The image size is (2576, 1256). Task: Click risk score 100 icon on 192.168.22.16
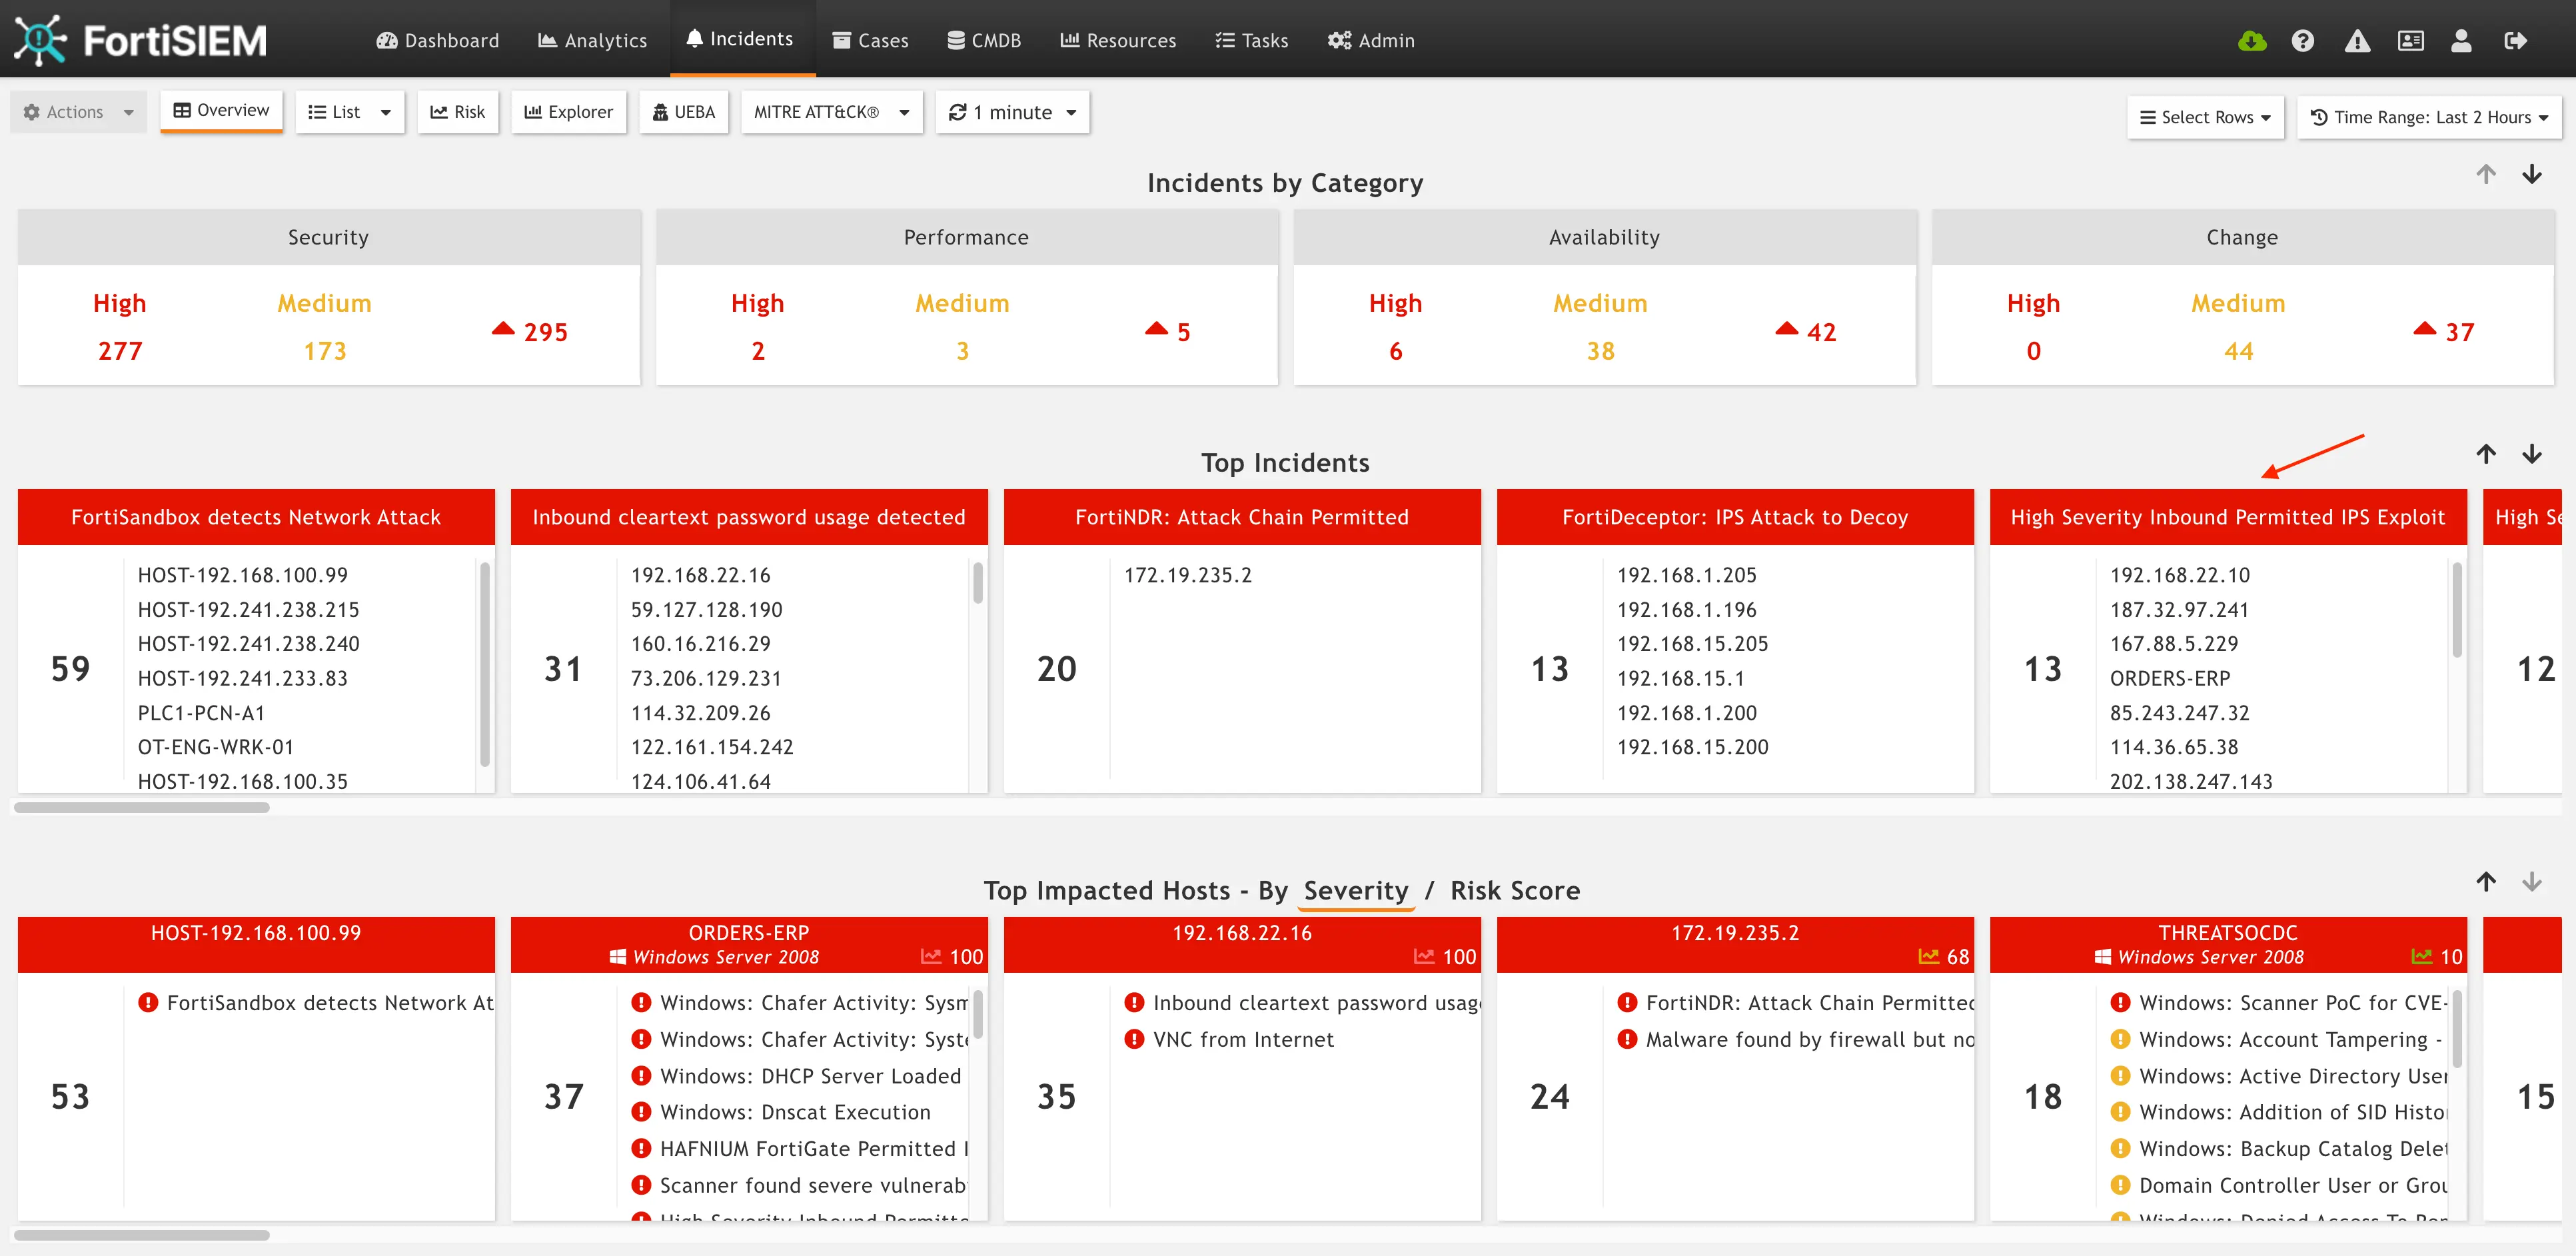click(1424, 957)
